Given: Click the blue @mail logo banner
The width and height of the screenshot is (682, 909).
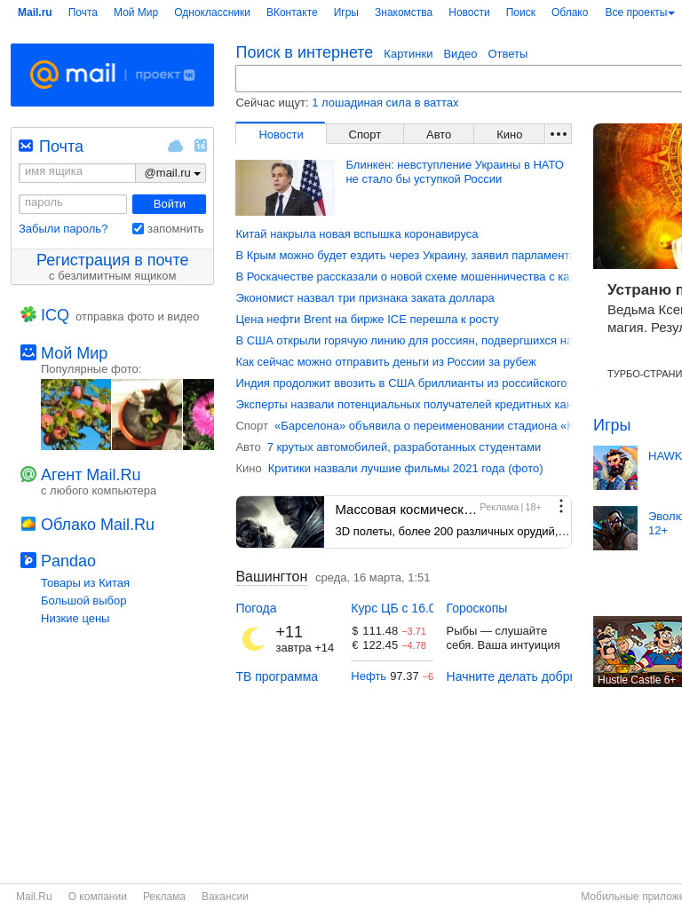Looking at the screenshot, I should click(112, 75).
